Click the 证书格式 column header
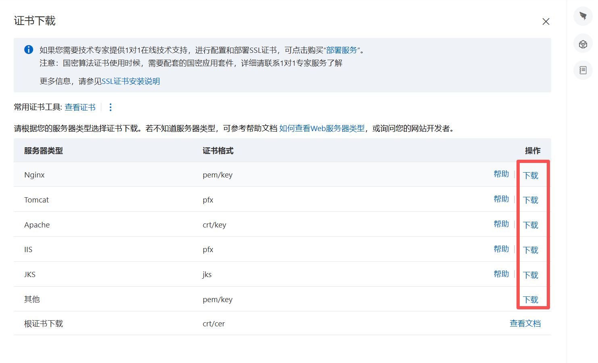The height and width of the screenshot is (363, 598). point(218,150)
